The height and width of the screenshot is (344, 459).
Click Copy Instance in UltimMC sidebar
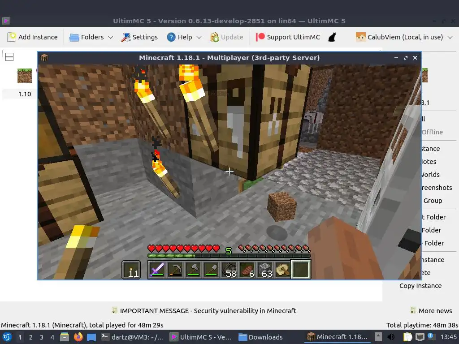[420, 286]
